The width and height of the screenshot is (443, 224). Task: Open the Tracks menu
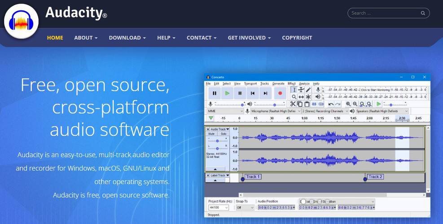click(x=264, y=83)
